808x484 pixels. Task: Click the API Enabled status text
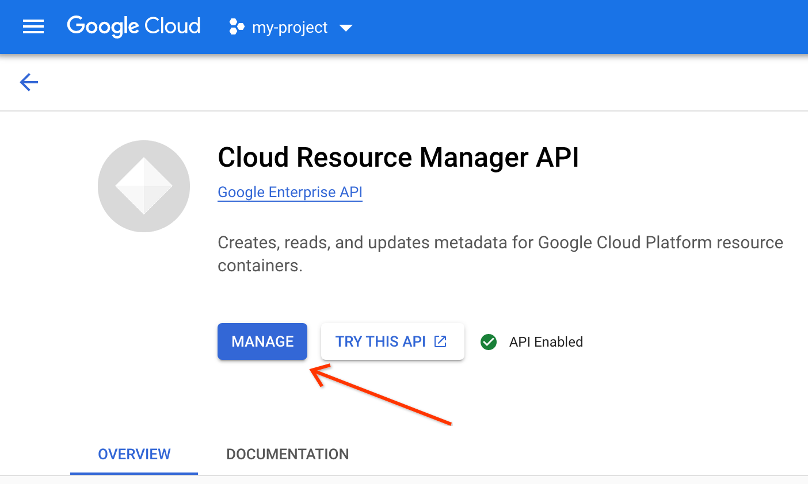pyautogui.click(x=546, y=342)
